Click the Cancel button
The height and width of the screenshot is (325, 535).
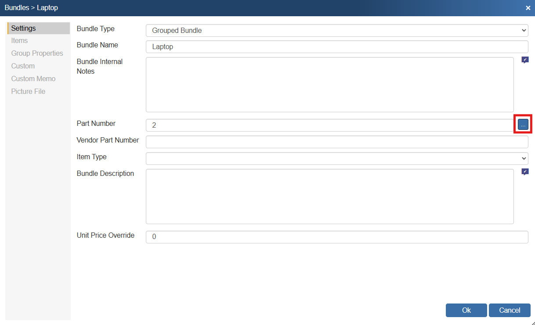tap(509, 310)
